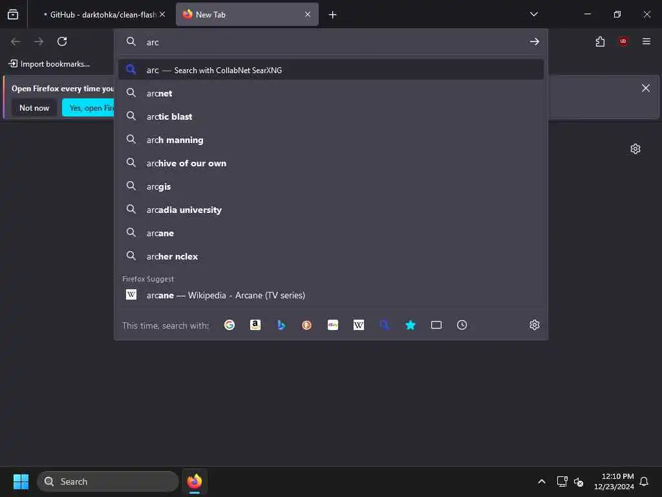The width and height of the screenshot is (662, 497).
Task: Show hidden system tray icons
Action: point(542,481)
